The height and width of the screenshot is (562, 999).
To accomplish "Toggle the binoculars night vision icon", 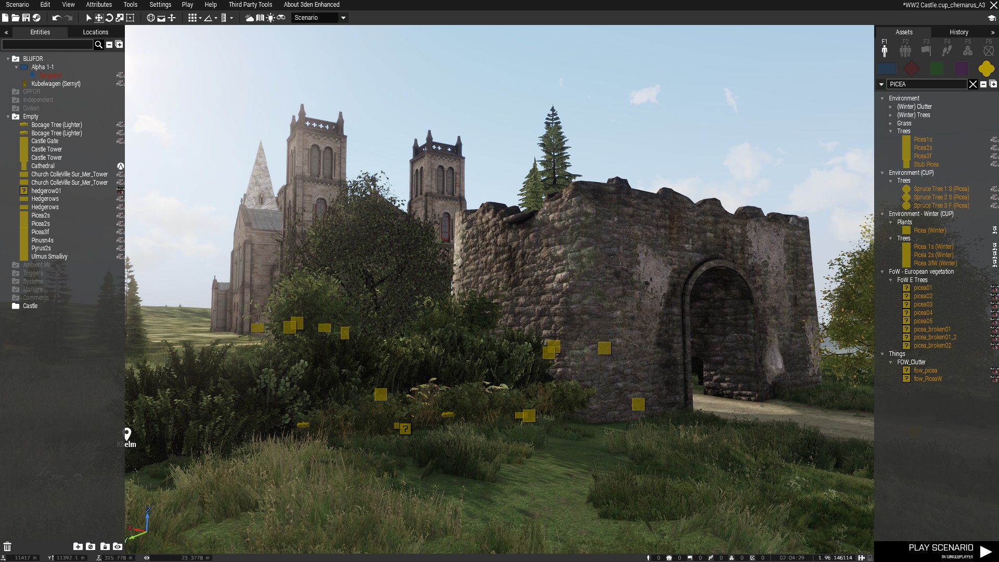I will pos(281,18).
